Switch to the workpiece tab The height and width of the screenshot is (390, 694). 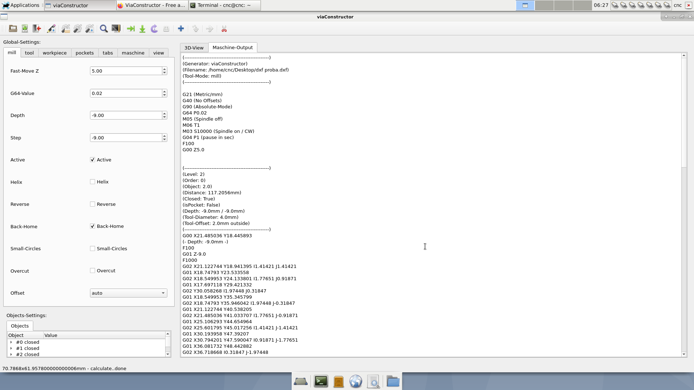click(55, 53)
